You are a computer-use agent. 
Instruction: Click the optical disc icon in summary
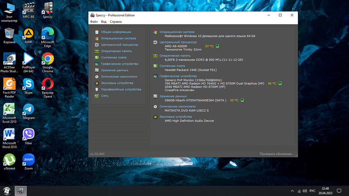[x=156, y=107]
